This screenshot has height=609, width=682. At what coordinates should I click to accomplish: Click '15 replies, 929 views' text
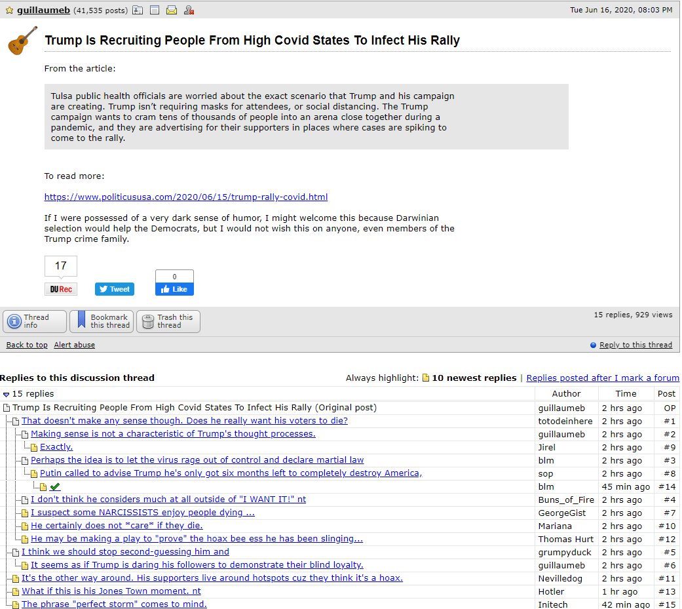point(633,314)
